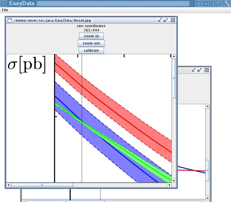The width and height of the screenshot is (231, 202).
Task: Click the up arrow of lhccut.jpg vertical scrollbar
Action: coord(174,57)
